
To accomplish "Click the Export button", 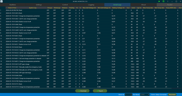I will [100, 91].
